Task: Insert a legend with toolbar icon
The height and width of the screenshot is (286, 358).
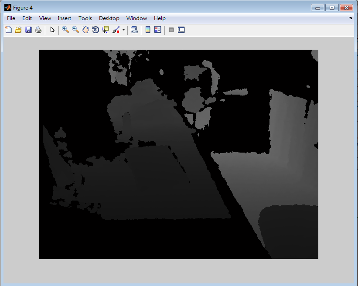Action: click(158, 30)
